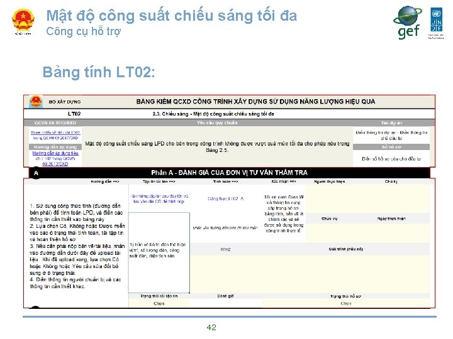Click the Tên dự án header
Screen dimensions: 453x339
tap(391, 123)
